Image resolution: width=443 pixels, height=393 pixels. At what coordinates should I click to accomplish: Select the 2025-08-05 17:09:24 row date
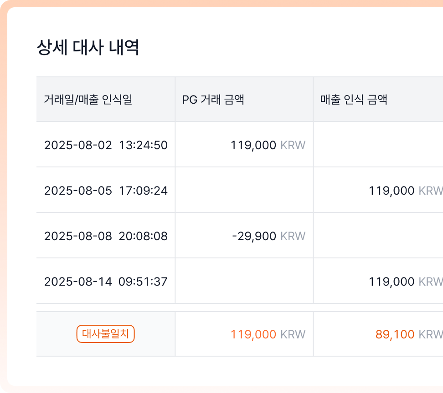(106, 191)
